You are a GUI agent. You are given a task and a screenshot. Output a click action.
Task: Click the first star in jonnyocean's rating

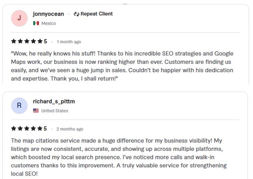[x=14, y=42]
